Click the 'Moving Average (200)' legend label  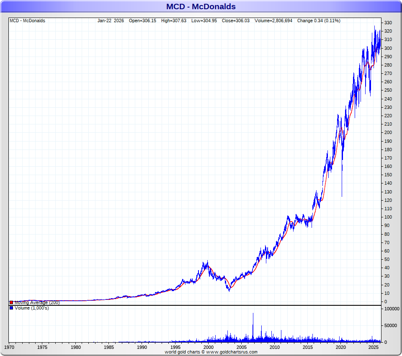[37, 303]
